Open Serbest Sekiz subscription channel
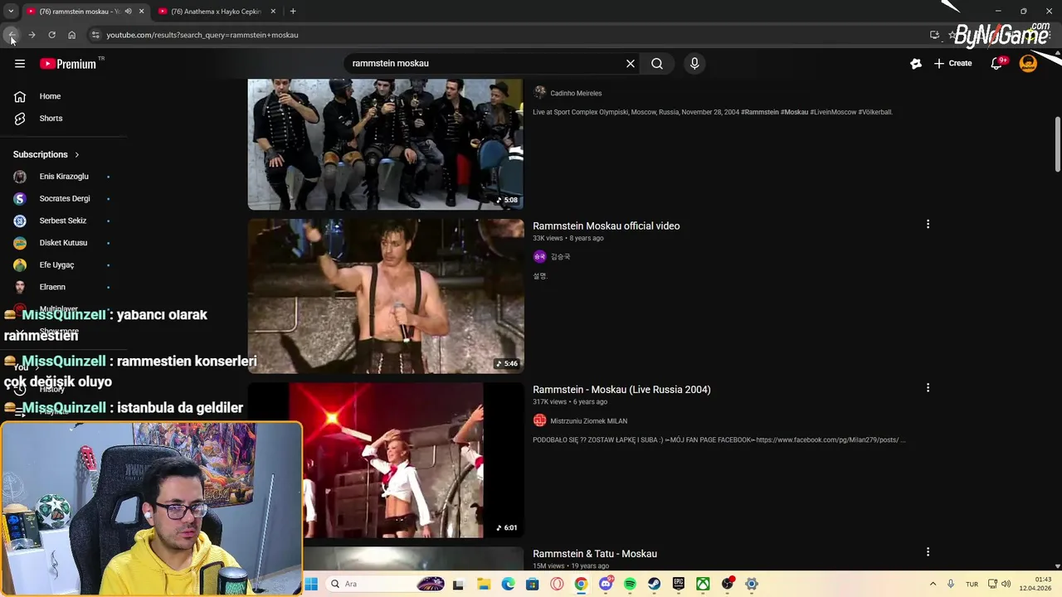 tap(63, 221)
